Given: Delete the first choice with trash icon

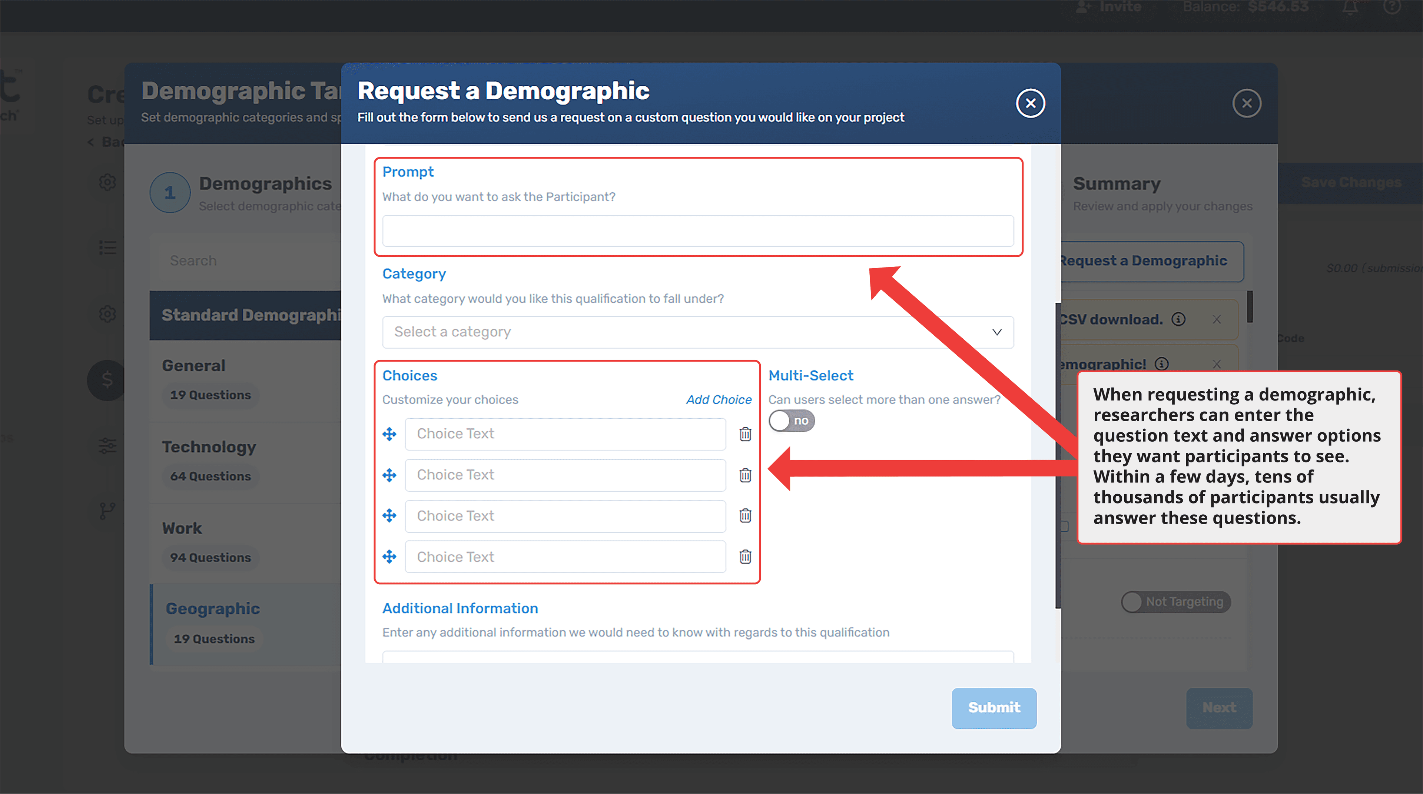Looking at the screenshot, I should coord(745,434).
